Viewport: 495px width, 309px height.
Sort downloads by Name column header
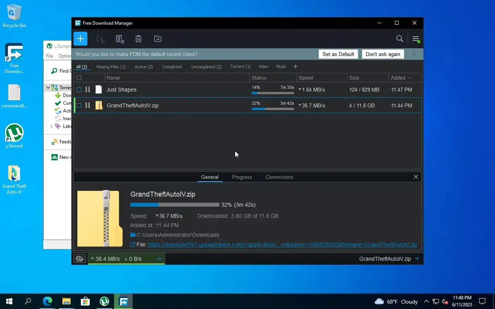[x=177, y=78]
